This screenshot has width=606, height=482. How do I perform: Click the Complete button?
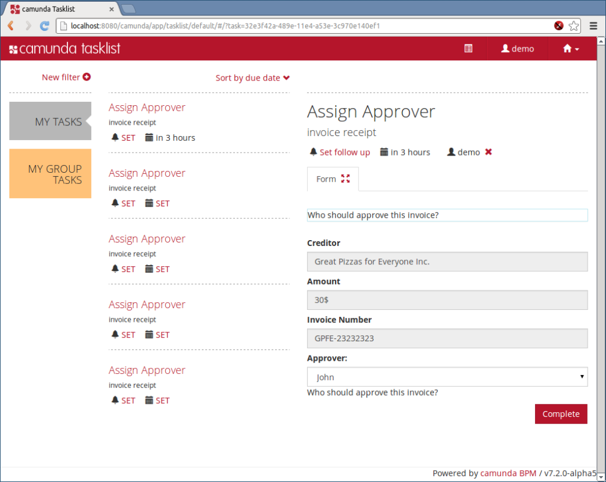point(560,413)
